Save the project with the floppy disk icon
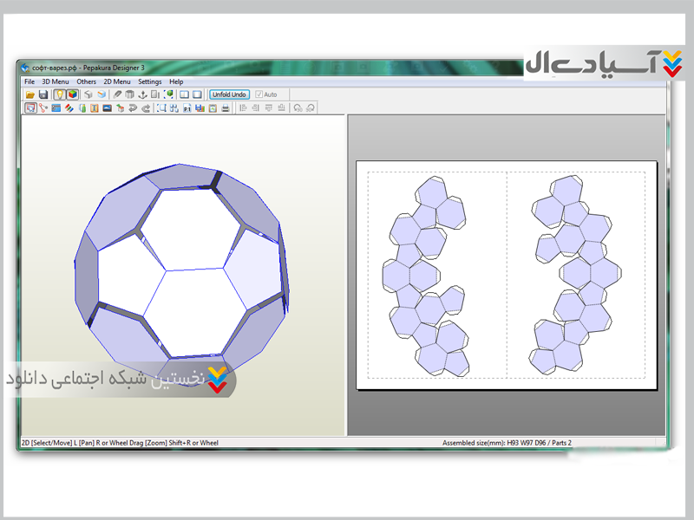This screenshot has width=694, height=520. click(x=43, y=94)
